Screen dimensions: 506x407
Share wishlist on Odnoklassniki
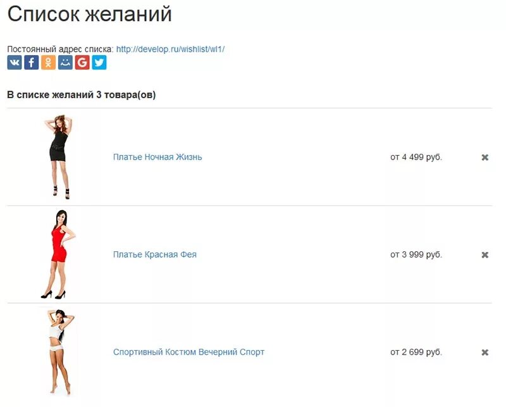point(48,62)
